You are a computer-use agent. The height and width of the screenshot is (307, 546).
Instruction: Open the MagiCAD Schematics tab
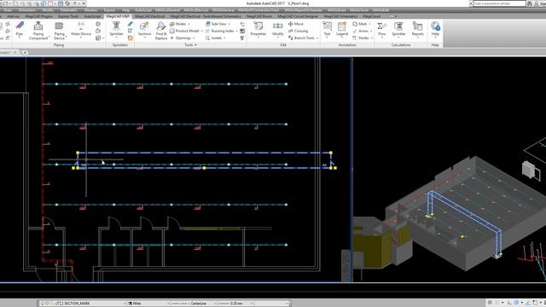pyautogui.click(x=340, y=16)
